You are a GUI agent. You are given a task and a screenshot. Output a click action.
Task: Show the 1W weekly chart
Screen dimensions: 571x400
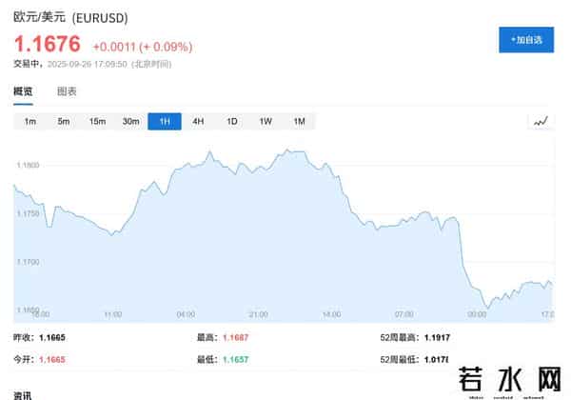click(x=266, y=121)
